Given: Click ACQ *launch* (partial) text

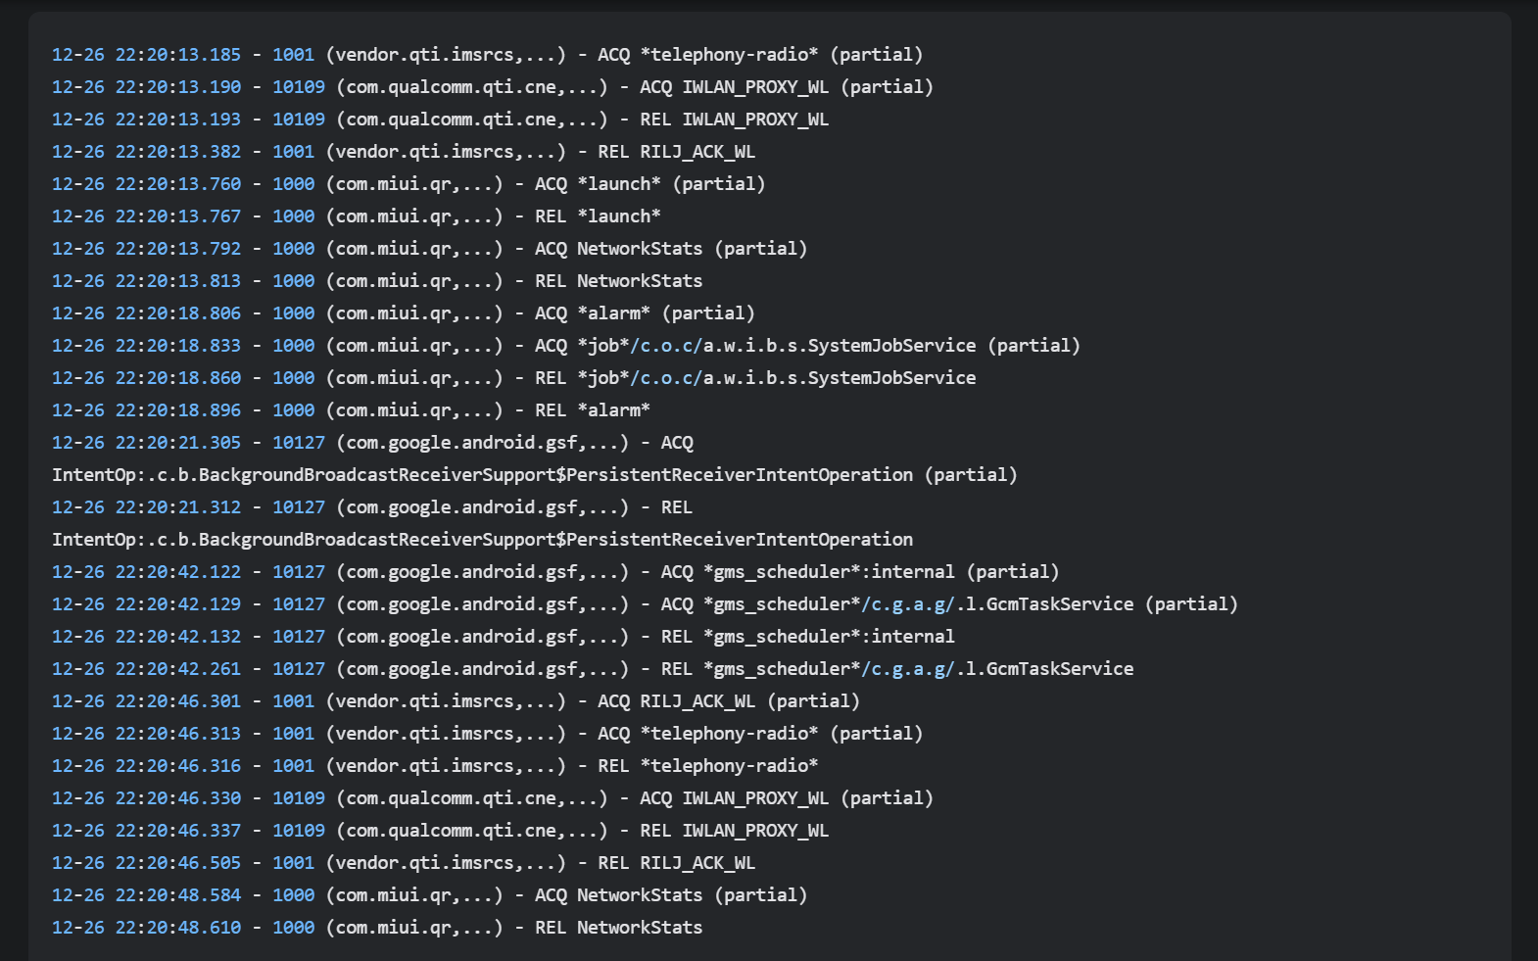Looking at the screenshot, I should [649, 184].
